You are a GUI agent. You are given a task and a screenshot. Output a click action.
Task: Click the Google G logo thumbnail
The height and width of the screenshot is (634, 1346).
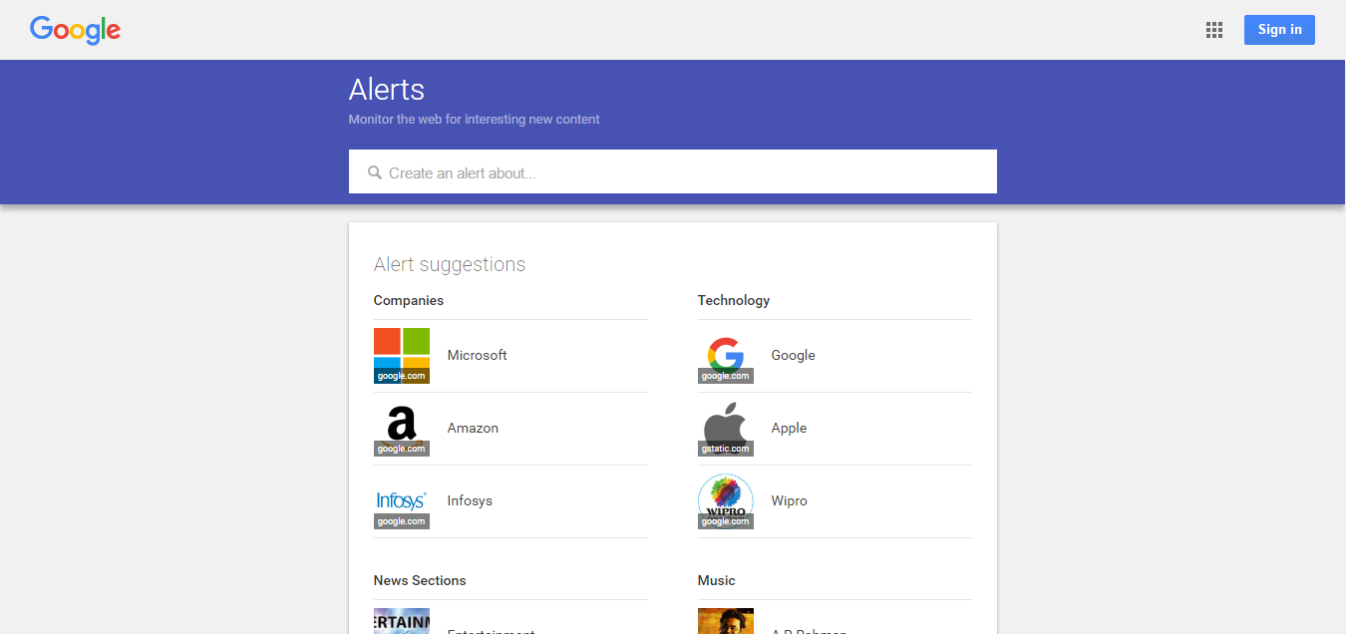click(x=726, y=356)
